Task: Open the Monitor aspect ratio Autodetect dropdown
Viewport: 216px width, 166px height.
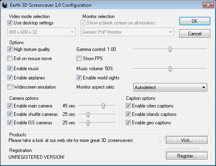Action: pyautogui.click(x=170, y=87)
